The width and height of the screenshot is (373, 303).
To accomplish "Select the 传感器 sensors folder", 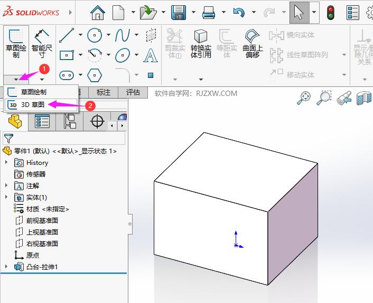I will 30,174.
